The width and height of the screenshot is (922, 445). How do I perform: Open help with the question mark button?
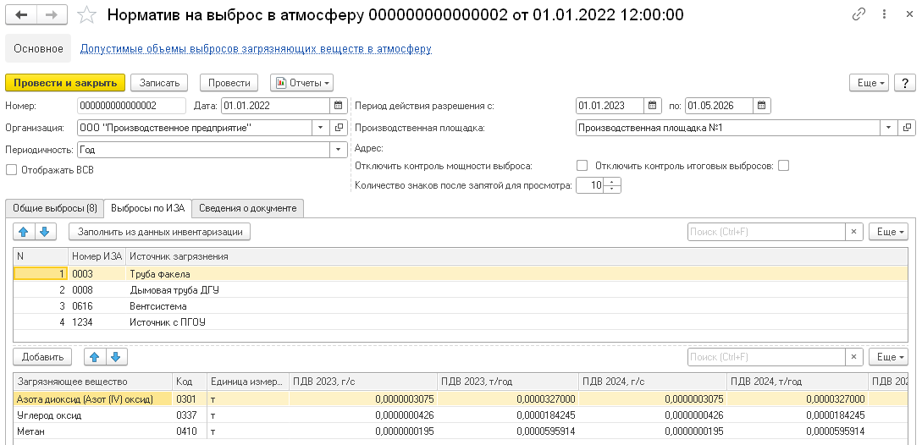[x=905, y=83]
